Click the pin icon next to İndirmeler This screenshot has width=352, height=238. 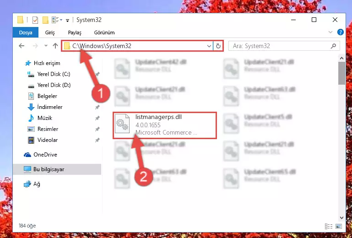pos(97,107)
